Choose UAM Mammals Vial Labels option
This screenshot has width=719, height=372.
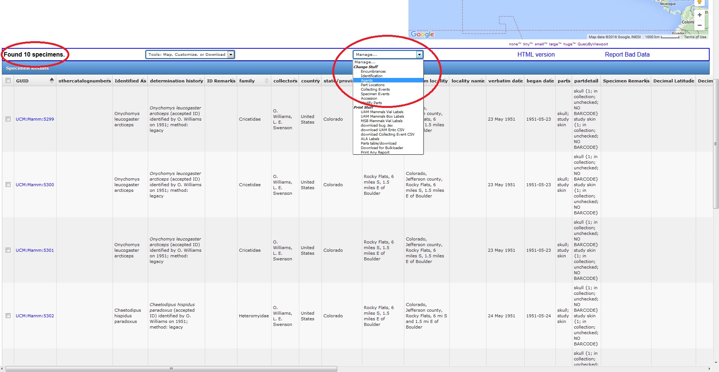click(x=382, y=112)
